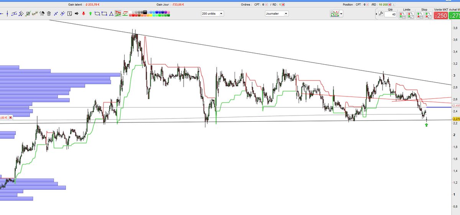This screenshot has height=215, width=460.
Task: Select the regression line tool
Action: [35, 13]
